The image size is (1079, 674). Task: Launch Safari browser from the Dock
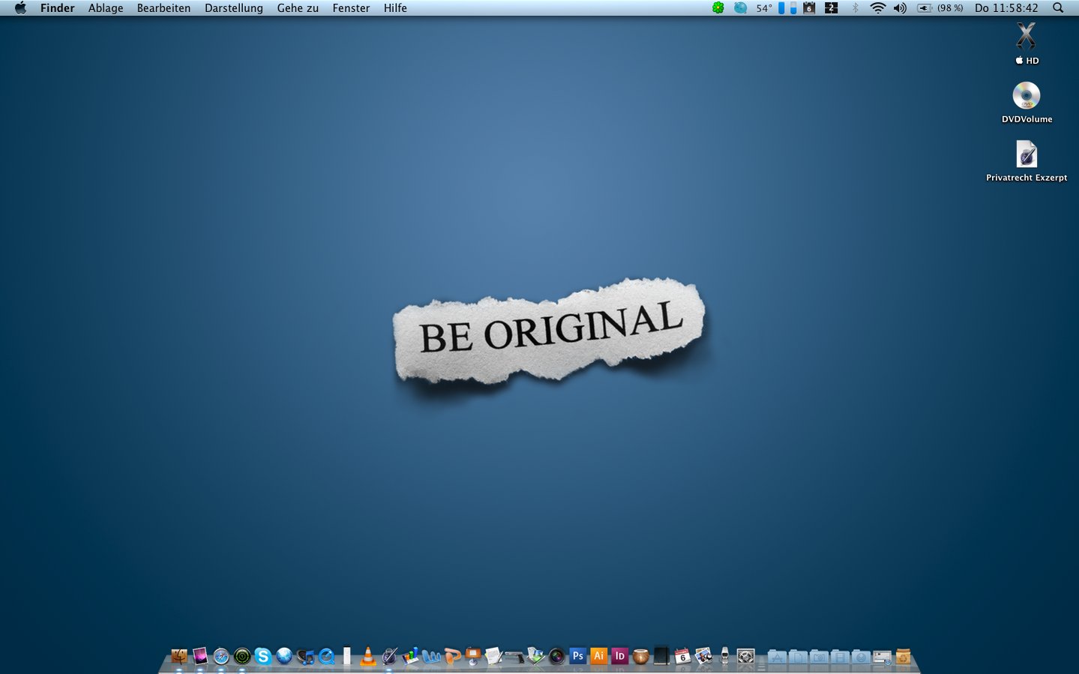pos(221,657)
